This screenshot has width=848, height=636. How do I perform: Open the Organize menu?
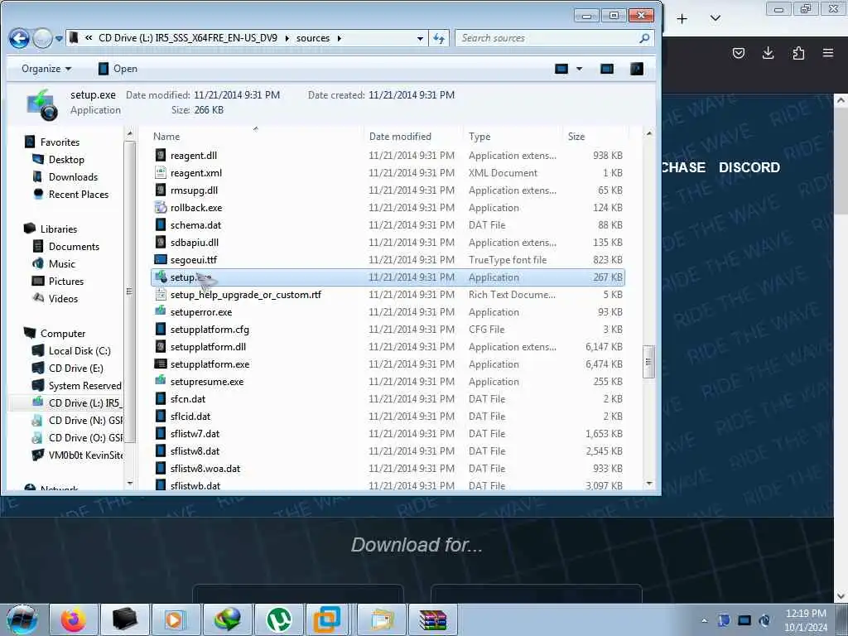tap(46, 69)
